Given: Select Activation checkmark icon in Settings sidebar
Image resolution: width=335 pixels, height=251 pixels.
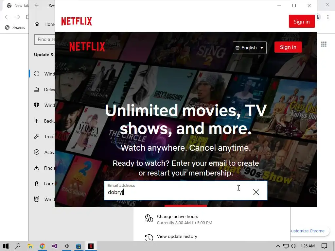Looking at the screenshot, I should coord(37,152).
